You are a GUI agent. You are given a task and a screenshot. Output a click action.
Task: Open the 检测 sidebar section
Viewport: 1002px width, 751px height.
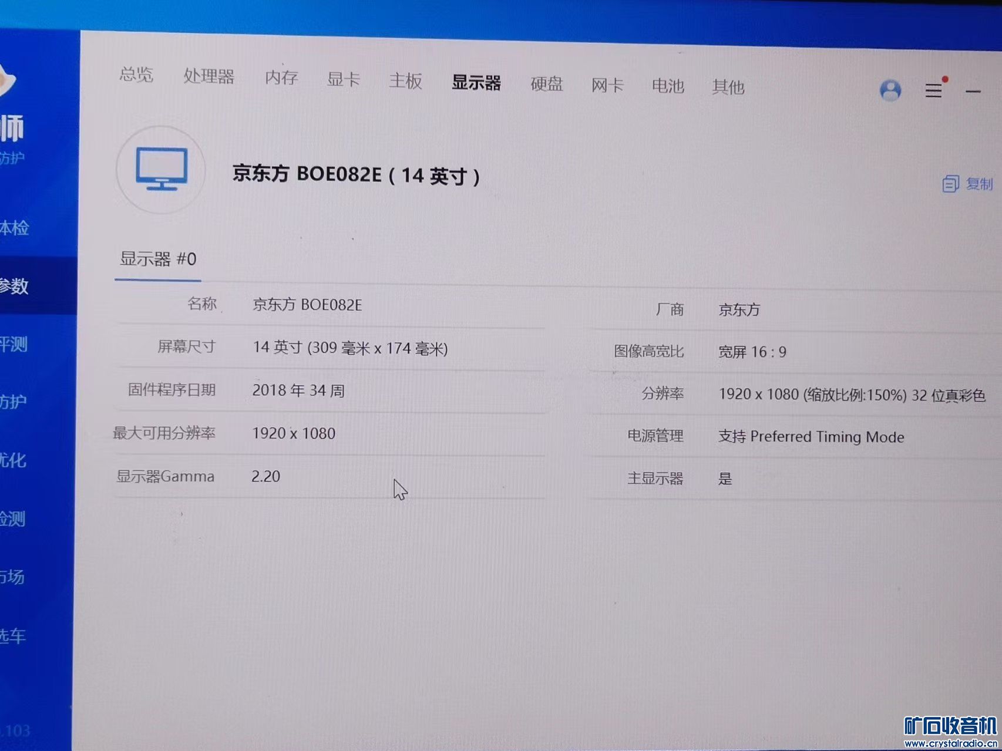click(13, 519)
